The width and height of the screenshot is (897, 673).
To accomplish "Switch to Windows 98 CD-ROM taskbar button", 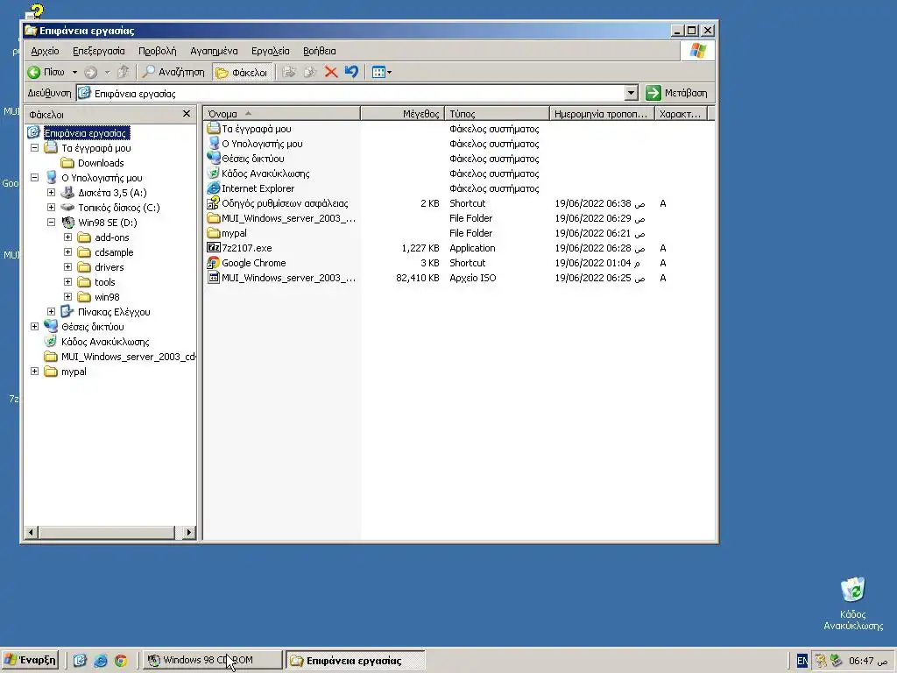I will tap(212, 661).
